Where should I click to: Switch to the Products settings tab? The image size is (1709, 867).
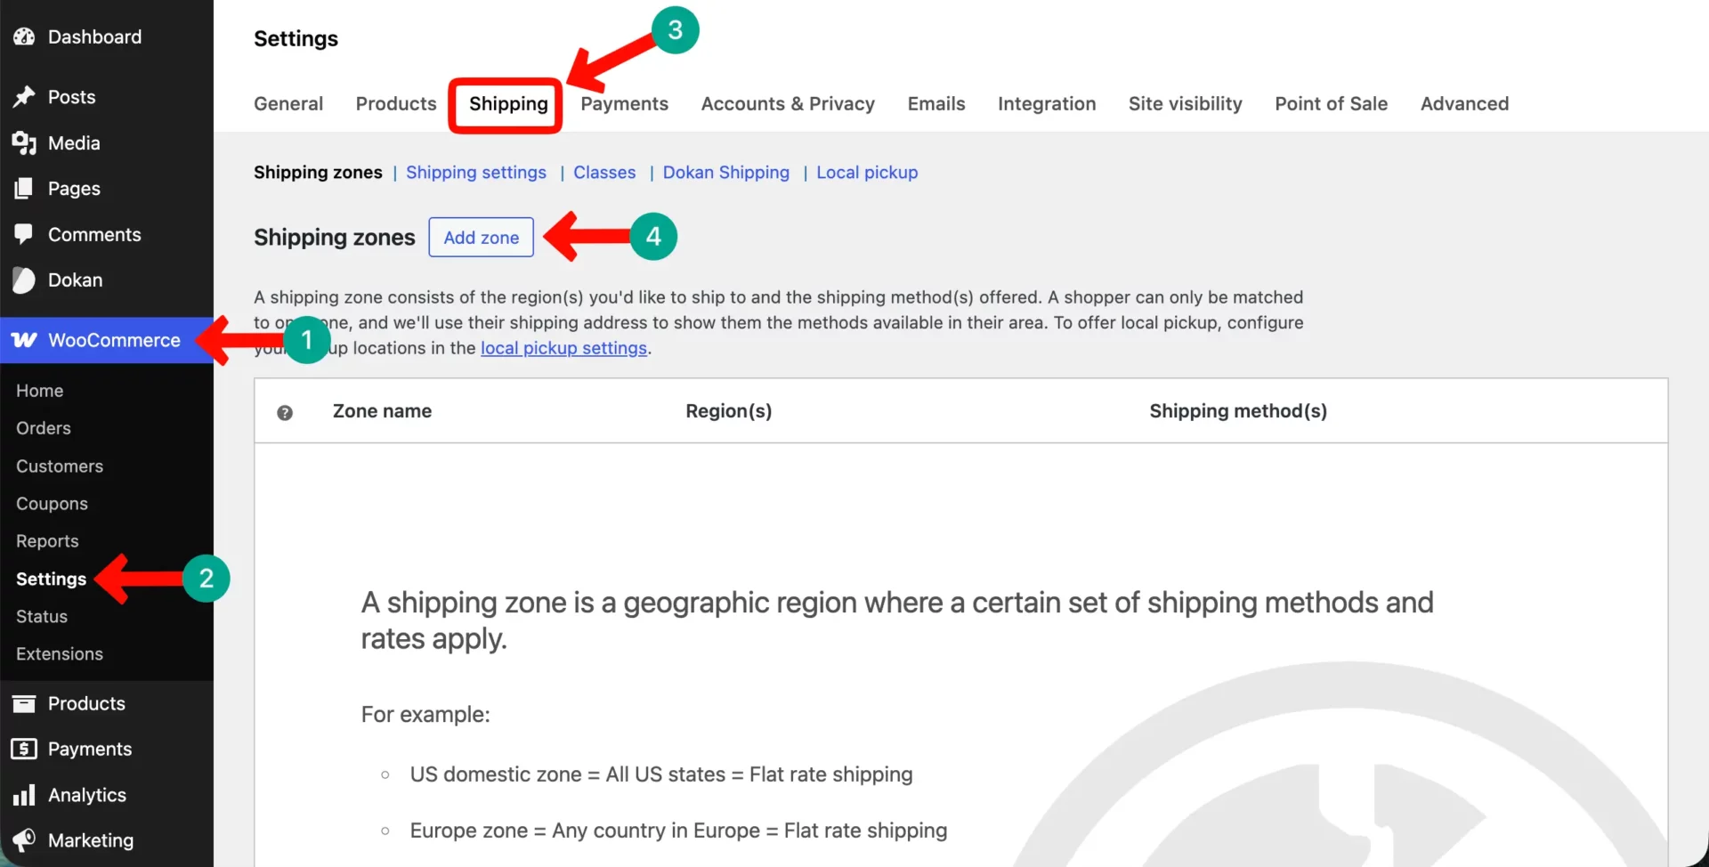tap(396, 103)
